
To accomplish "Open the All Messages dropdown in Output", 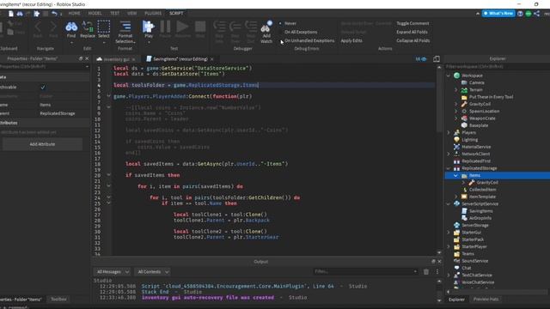I will point(113,271).
